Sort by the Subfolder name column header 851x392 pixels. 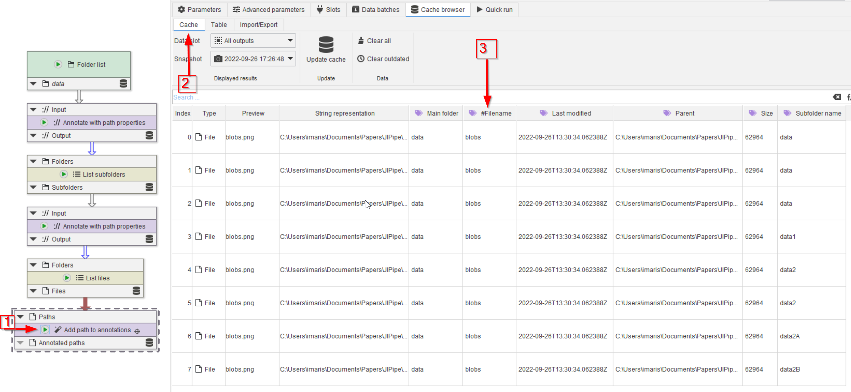pyautogui.click(x=818, y=113)
